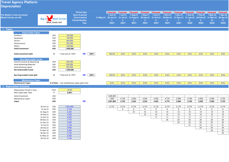Click the 30-Jun-21 capex value 1,001,850
Viewport: 229px width, 162px height.
pyautogui.click(x=70, y=107)
